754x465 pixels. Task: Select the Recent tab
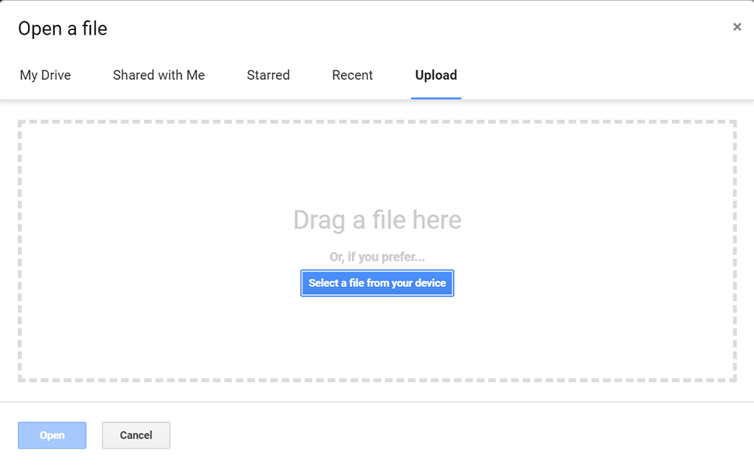pyautogui.click(x=352, y=75)
